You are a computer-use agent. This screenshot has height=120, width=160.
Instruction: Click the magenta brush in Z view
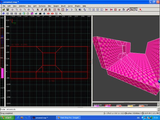click(x=2, y=73)
